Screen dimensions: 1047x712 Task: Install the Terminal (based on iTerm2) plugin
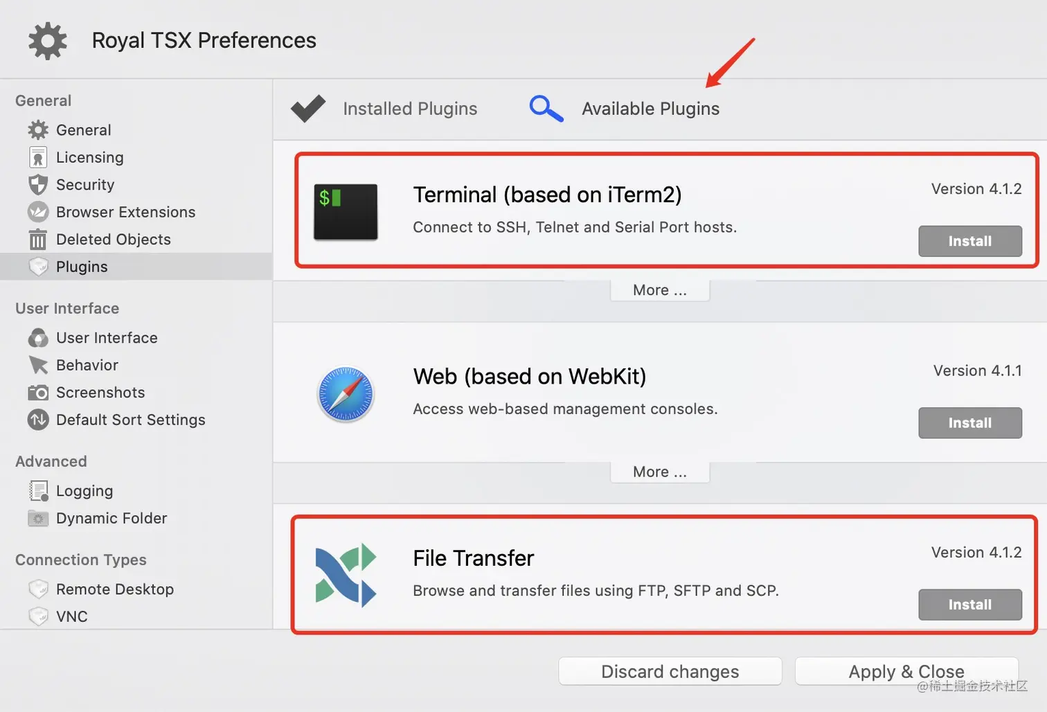(969, 241)
